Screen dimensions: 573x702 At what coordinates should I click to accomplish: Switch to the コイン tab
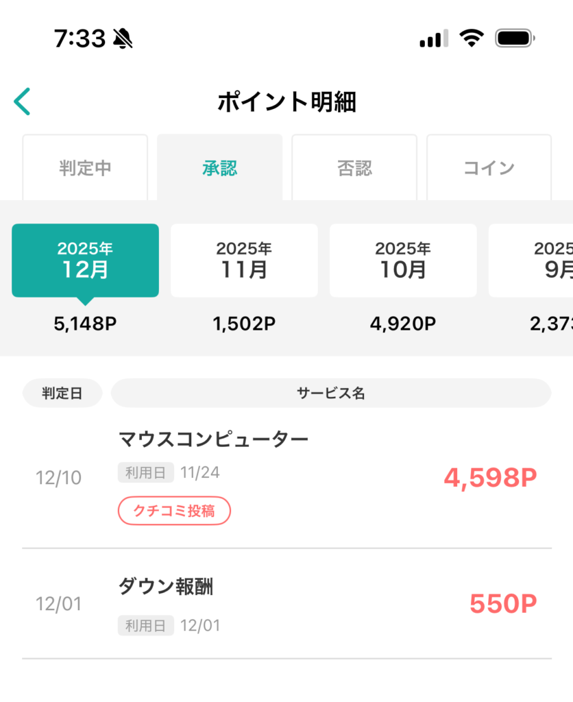point(489,168)
